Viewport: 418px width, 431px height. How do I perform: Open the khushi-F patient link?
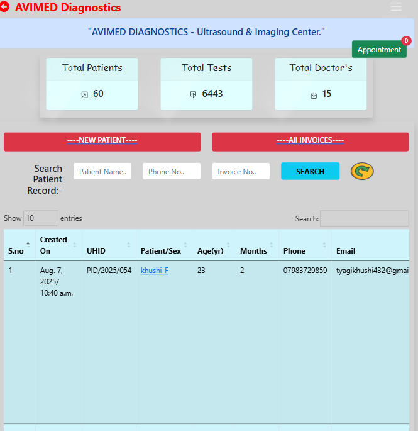[154, 271]
